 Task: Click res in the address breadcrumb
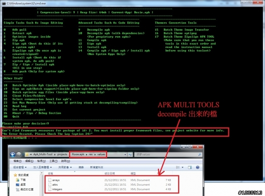coord(91,155)
